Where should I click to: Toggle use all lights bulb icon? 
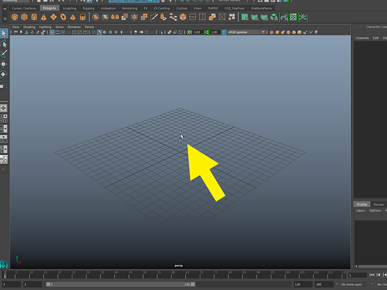click(x=122, y=32)
